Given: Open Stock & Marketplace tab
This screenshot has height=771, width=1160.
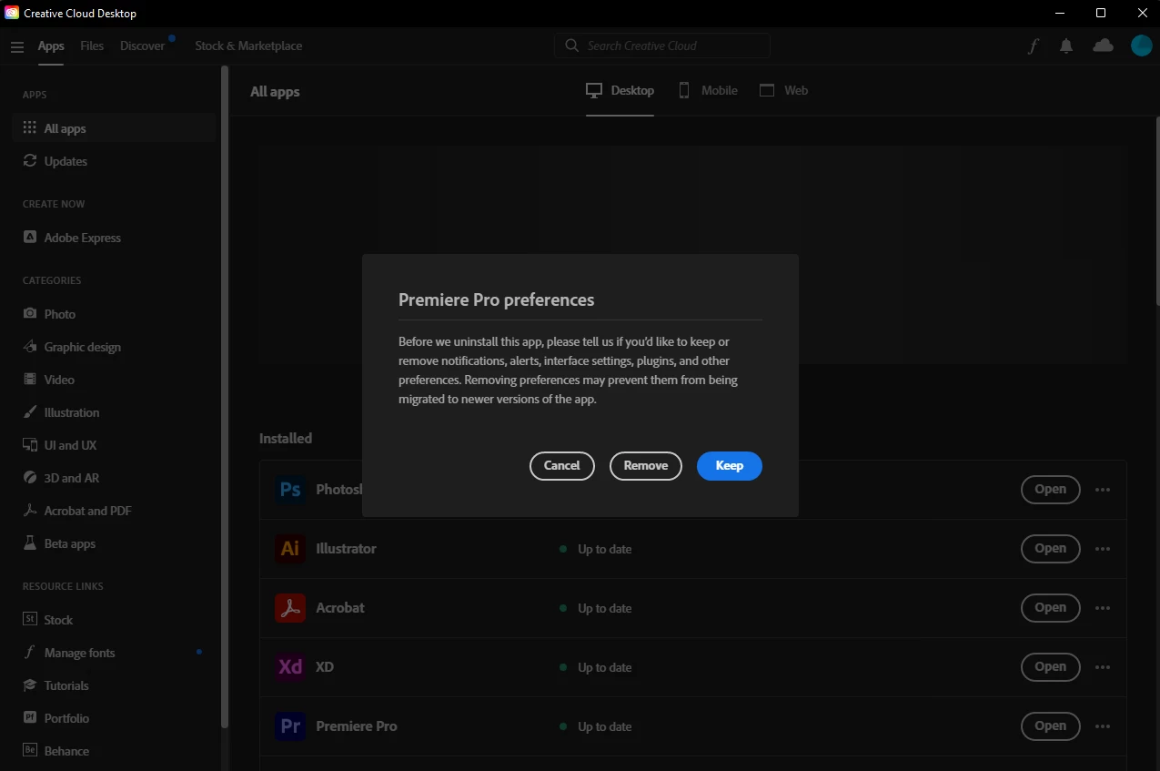Looking at the screenshot, I should click(248, 46).
